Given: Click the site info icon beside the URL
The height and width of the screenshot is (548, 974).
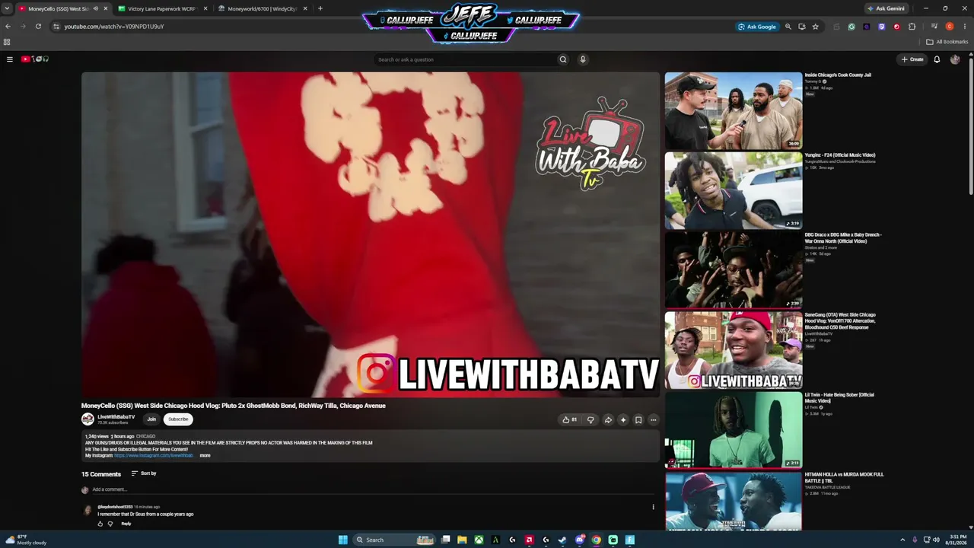Looking at the screenshot, I should (x=56, y=27).
